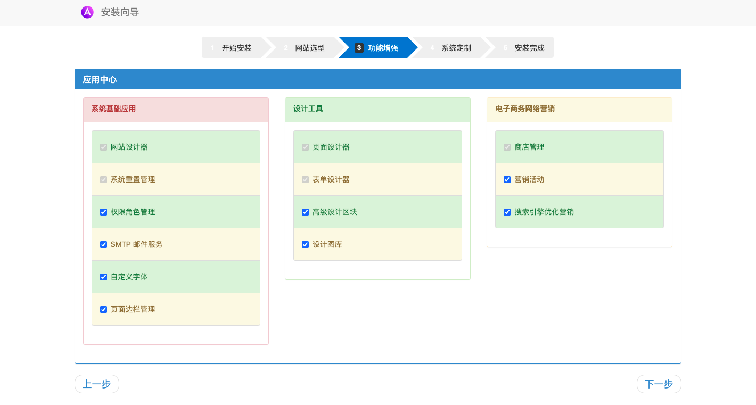Click the 网站设计器 checkbox

coord(104,147)
